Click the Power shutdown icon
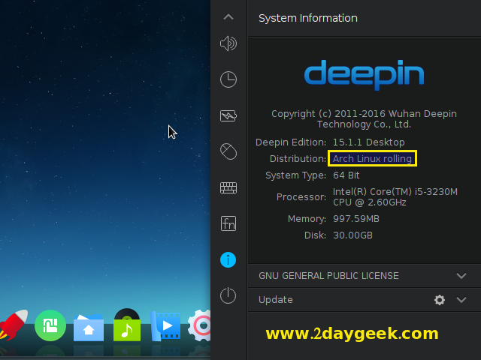 click(228, 295)
